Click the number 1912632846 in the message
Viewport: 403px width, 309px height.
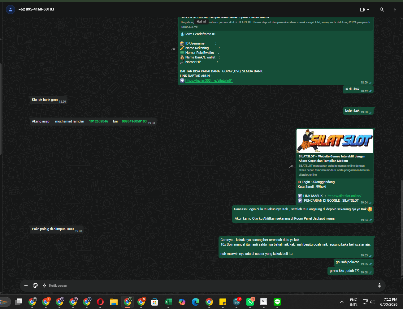pyautogui.click(x=98, y=121)
